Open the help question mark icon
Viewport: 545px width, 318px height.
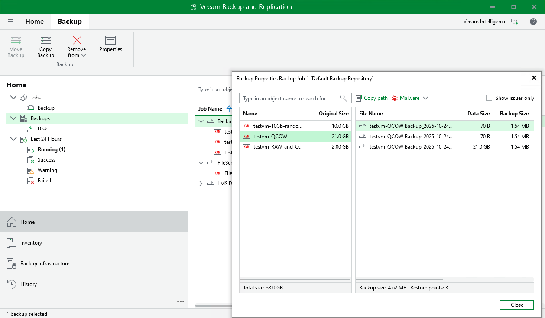point(533,22)
